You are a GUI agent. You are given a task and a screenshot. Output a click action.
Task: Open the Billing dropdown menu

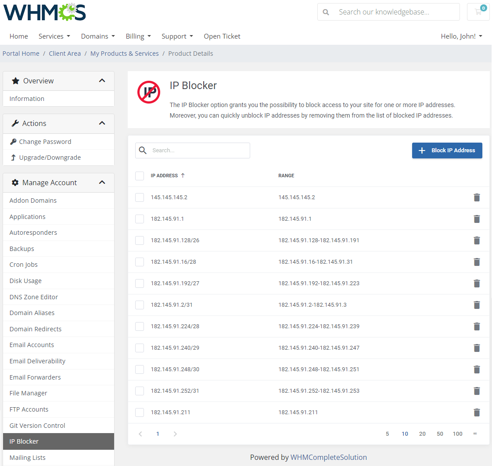(x=138, y=36)
